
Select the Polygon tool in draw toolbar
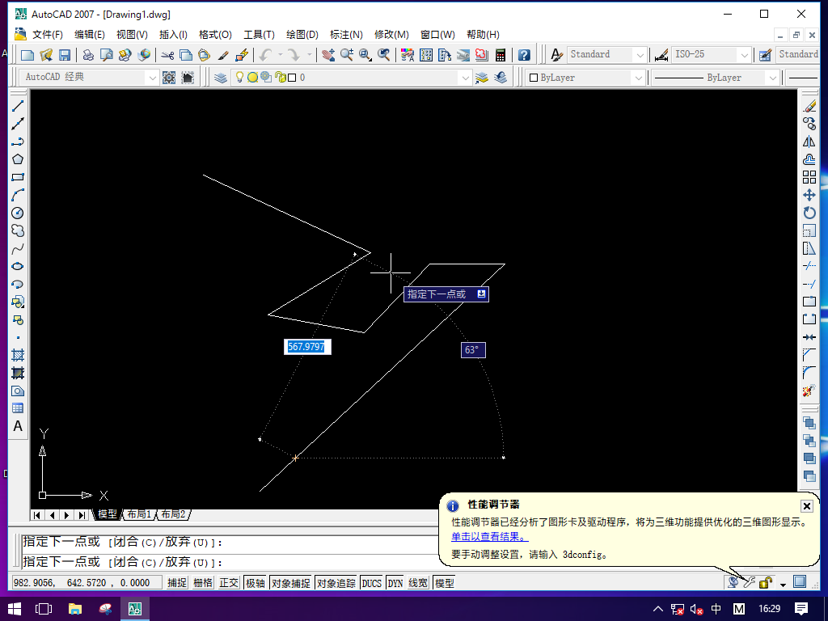(17, 159)
